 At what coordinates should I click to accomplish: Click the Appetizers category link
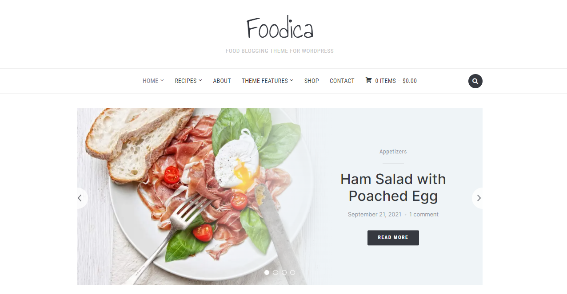click(393, 152)
